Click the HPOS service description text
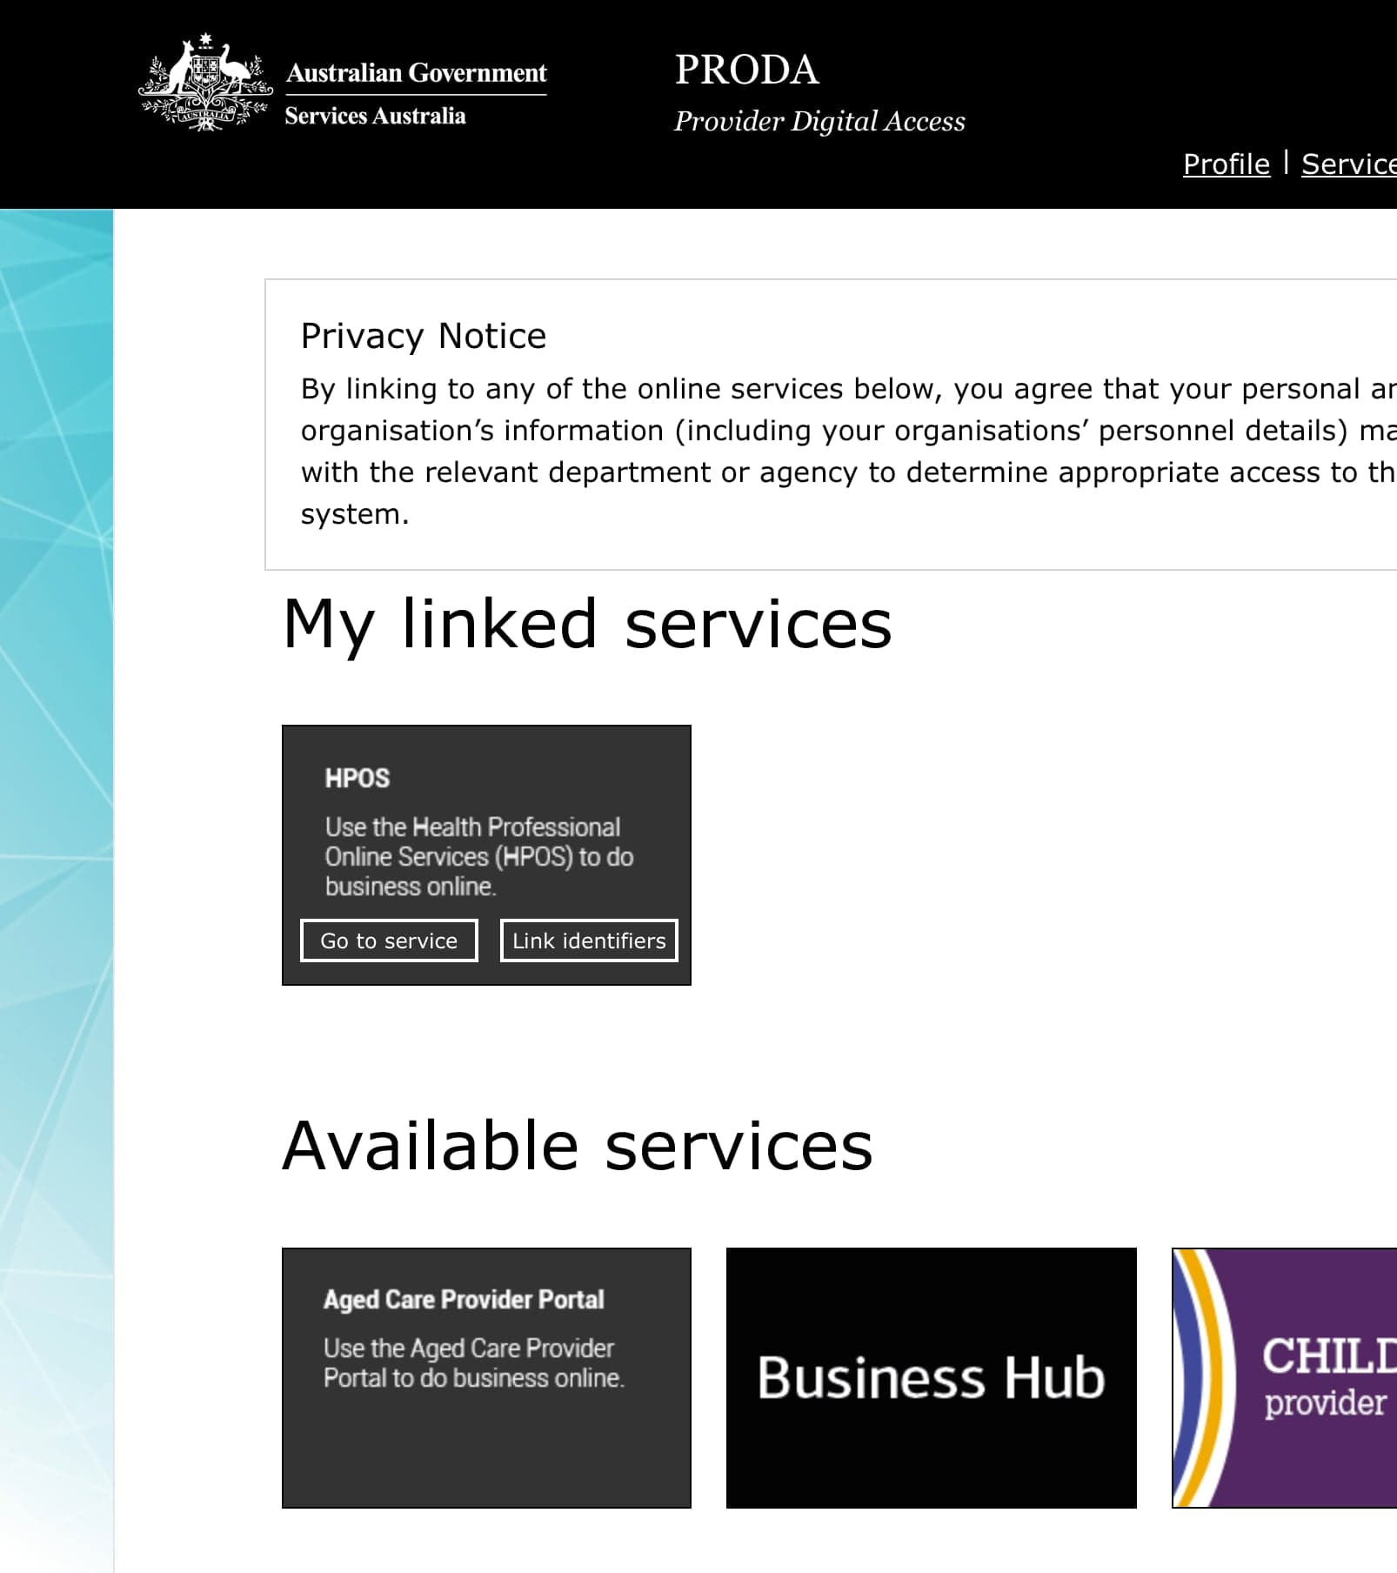 point(479,856)
